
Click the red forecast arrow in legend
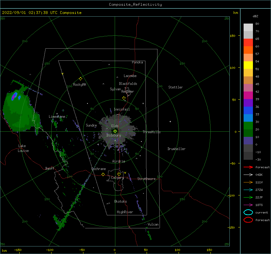pos(248,167)
